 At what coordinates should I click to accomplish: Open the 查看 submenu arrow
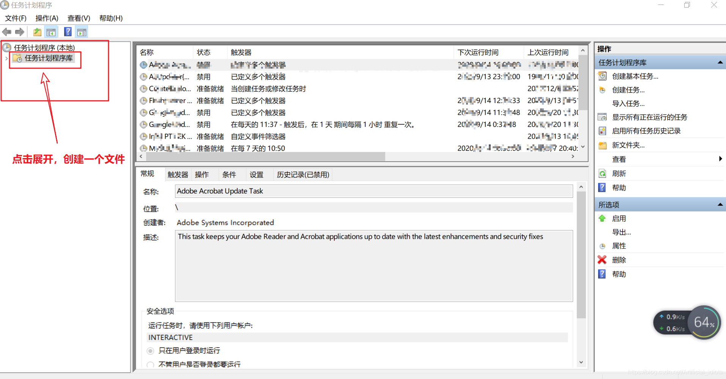pos(720,159)
